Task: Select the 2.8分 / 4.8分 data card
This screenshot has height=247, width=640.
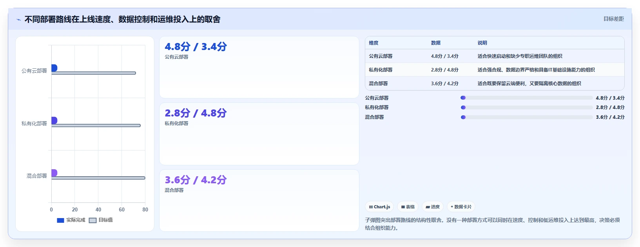Action: [259, 134]
